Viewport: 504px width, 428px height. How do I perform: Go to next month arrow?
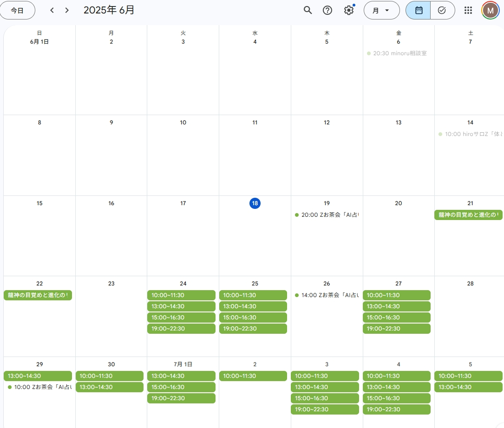(67, 10)
